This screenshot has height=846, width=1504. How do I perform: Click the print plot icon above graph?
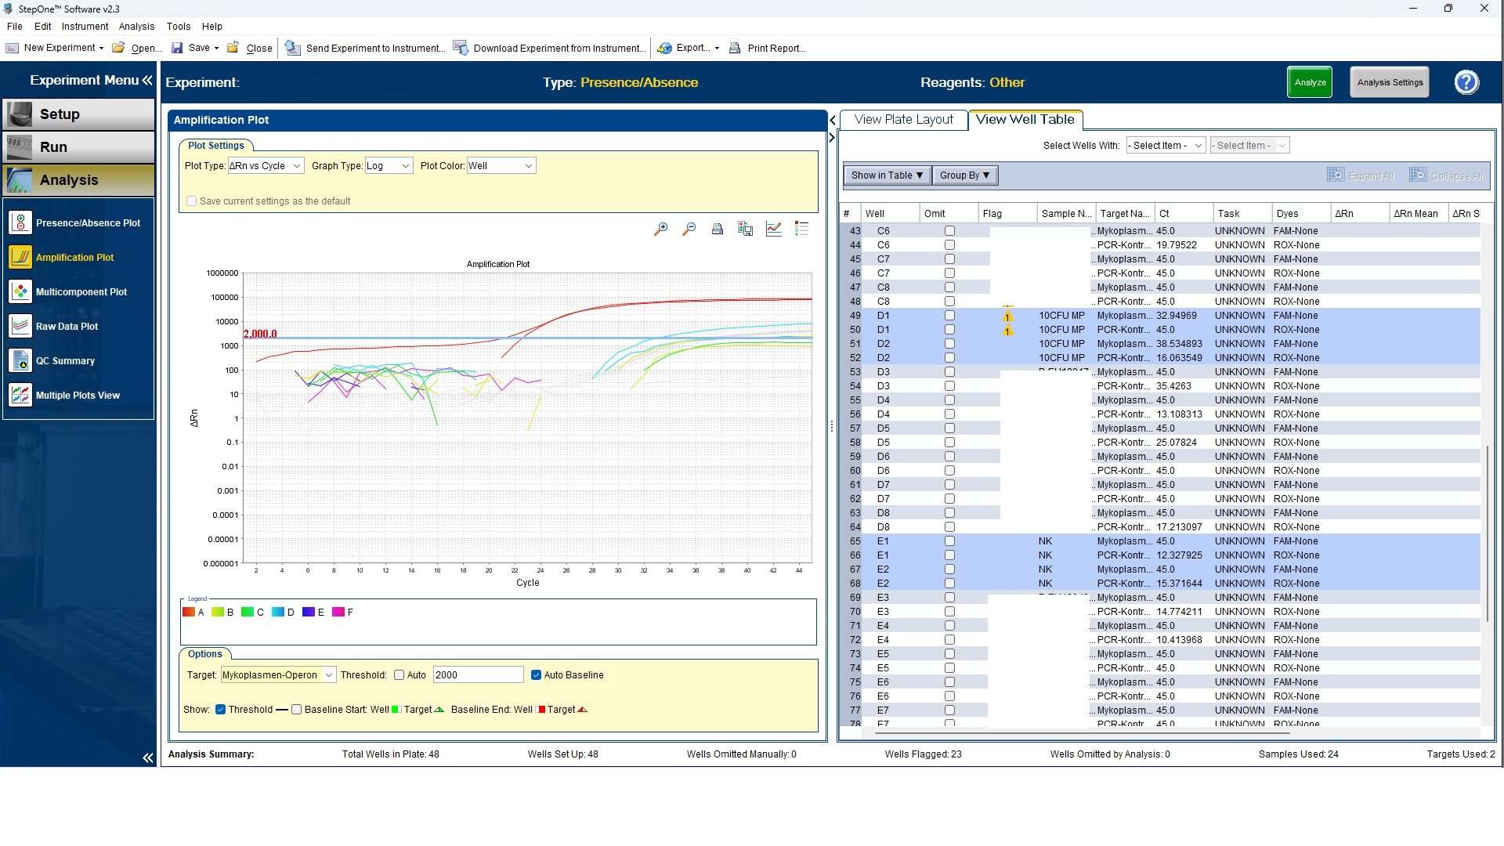[717, 229]
